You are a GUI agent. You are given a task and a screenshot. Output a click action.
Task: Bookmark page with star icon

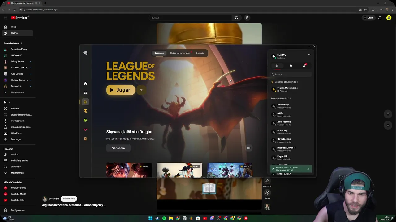pos(365,10)
